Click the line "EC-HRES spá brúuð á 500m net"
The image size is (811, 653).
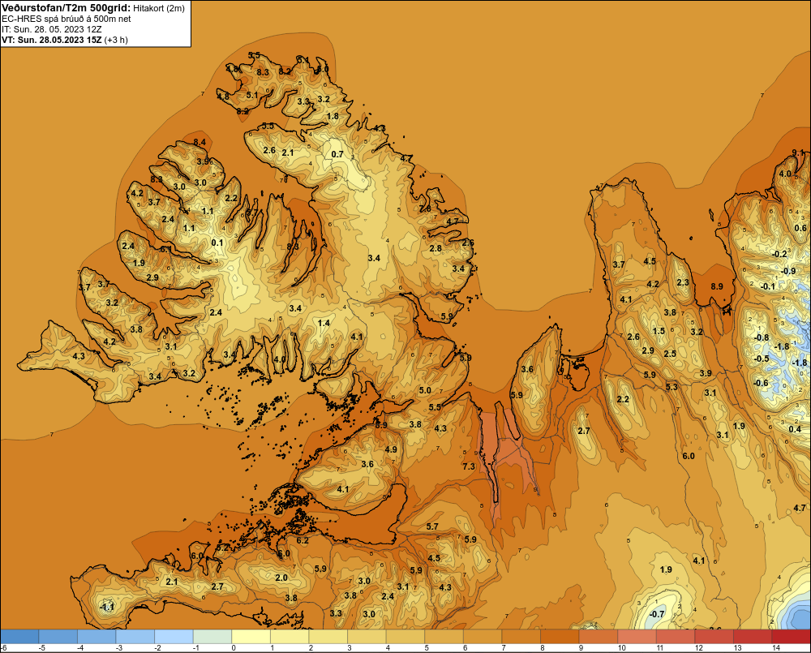point(67,19)
